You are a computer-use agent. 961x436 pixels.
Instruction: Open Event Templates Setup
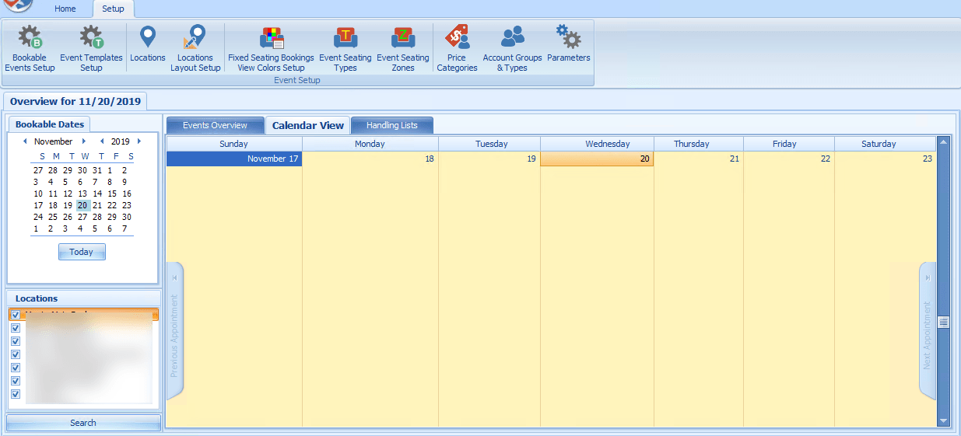click(91, 48)
